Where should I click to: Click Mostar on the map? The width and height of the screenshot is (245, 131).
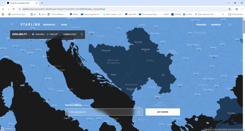tap(113, 75)
